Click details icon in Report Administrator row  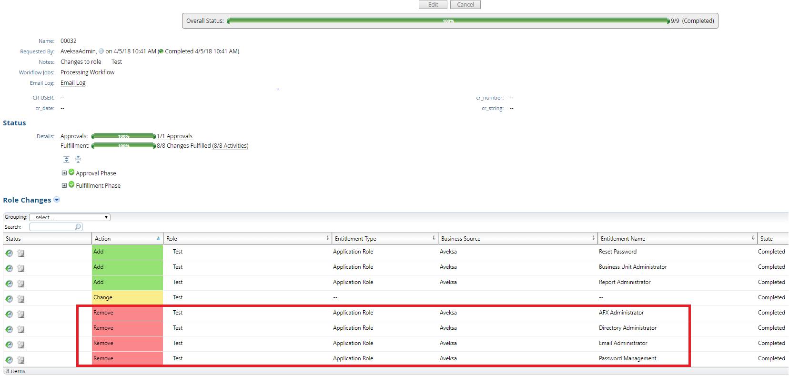click(x=21, y=284)
